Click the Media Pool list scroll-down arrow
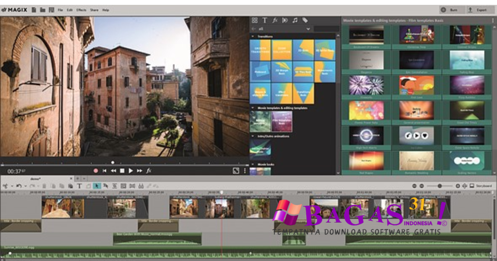The height and width of the screenshot is (261, 497). 338,173
